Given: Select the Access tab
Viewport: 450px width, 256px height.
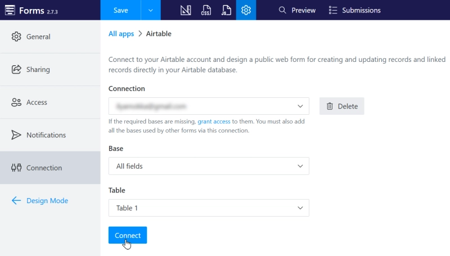Looking at the screenshot, I should point(50,102).
